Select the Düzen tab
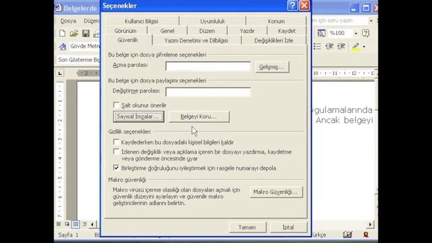 coord(207,31)
